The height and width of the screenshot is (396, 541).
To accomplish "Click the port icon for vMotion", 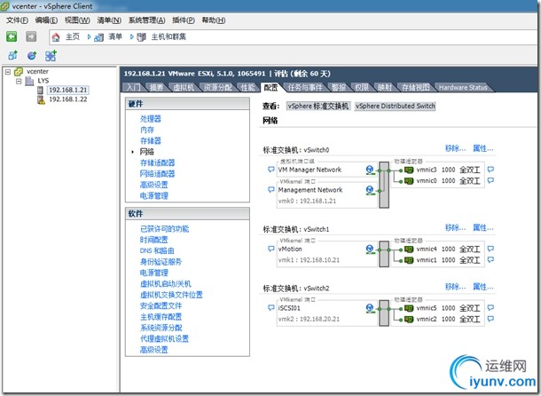I will [370, 249].
